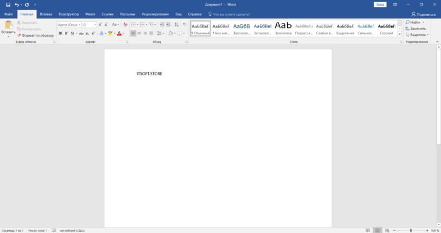441x233 pixels.
Task: Open the Шрифт dialog launcher
Action: [x=127, y=42]
